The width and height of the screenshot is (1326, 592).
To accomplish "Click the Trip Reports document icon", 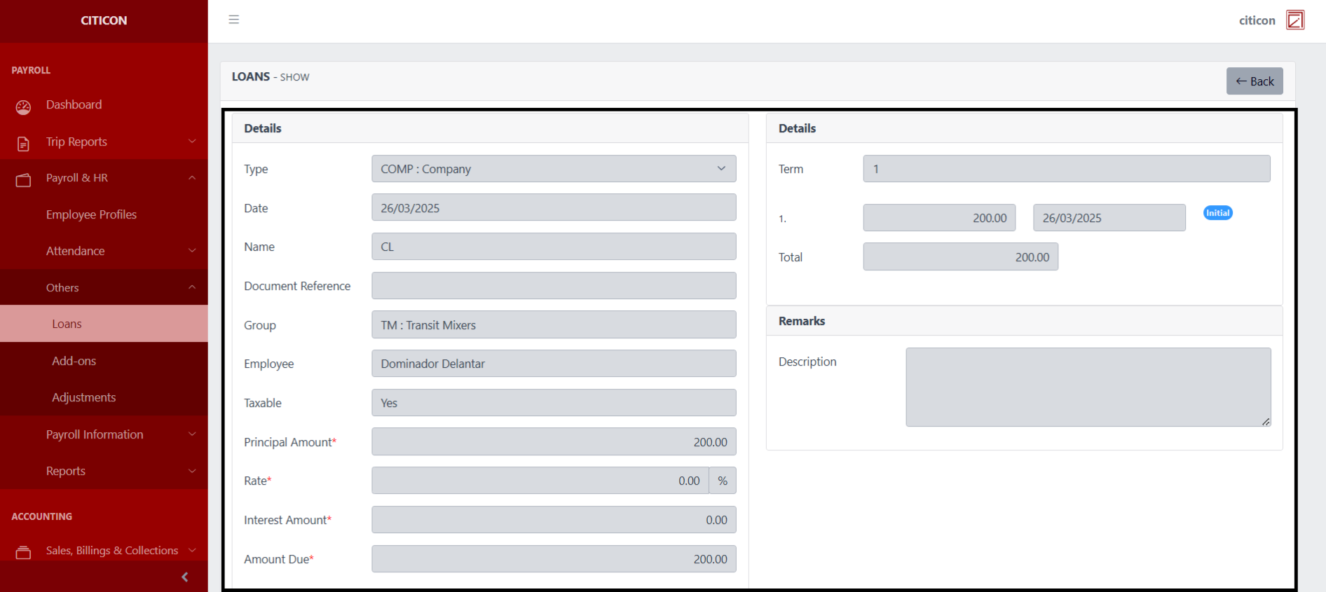I will [23, 144].
